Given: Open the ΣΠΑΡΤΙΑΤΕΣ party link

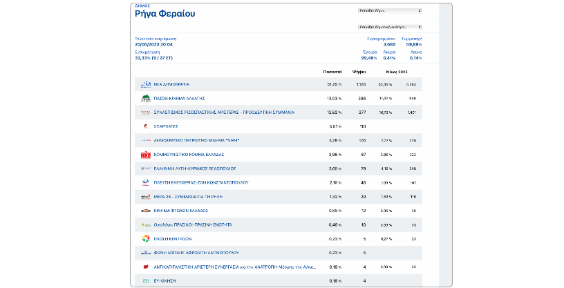Looking at the screenshot, I should point(166,126).
